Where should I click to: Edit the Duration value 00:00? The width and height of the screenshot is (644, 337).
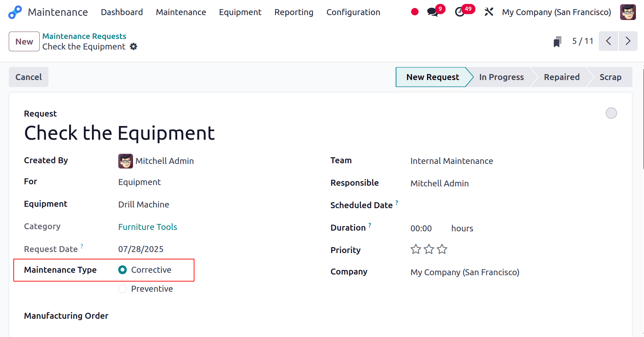[x=421, y=228]
